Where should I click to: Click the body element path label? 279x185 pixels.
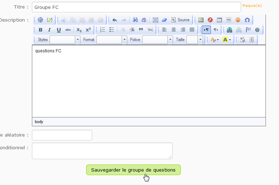(39, 122)
